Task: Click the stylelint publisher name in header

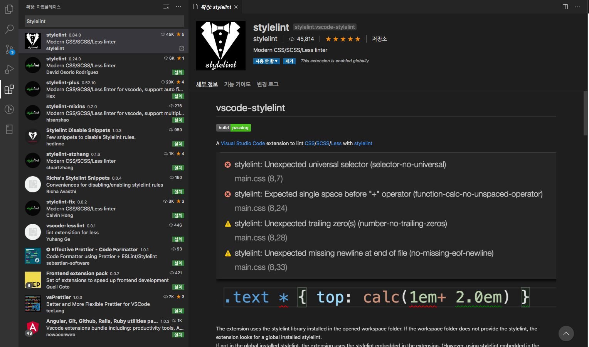Action: tap(265, 39)
